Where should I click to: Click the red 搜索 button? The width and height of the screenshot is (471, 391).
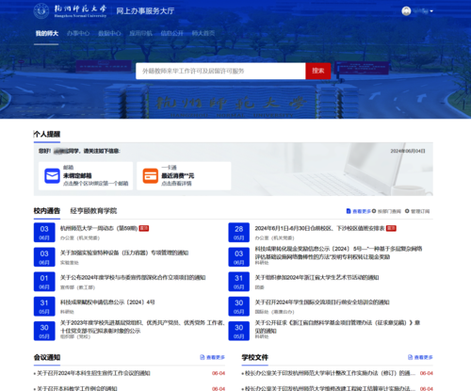[x=317, y=71]
